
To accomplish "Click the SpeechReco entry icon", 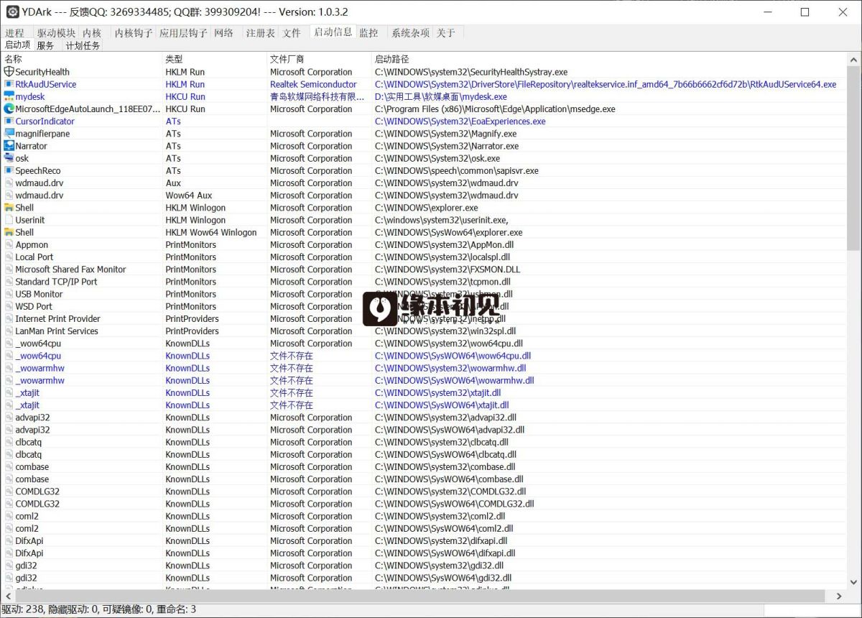I will 9,170.
